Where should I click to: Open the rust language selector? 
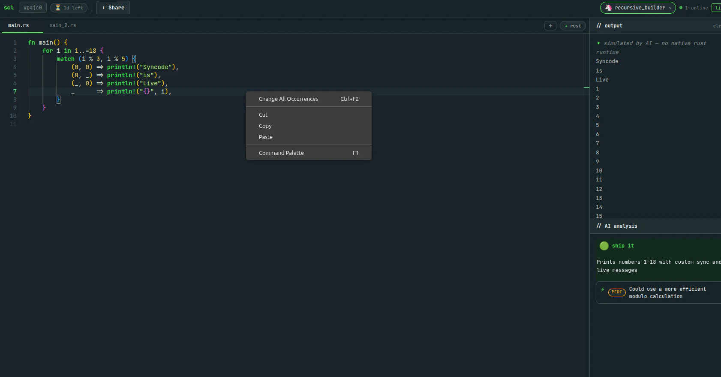pyautogui.click(x=573, y=26)
